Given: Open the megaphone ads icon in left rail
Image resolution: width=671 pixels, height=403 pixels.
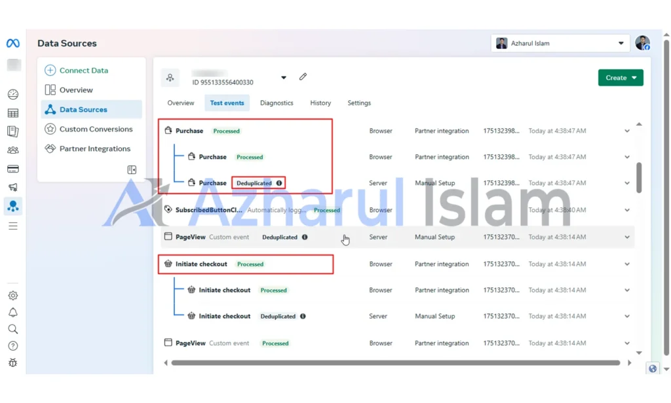Looking at the screenshot, I should [x=13, y=187].
